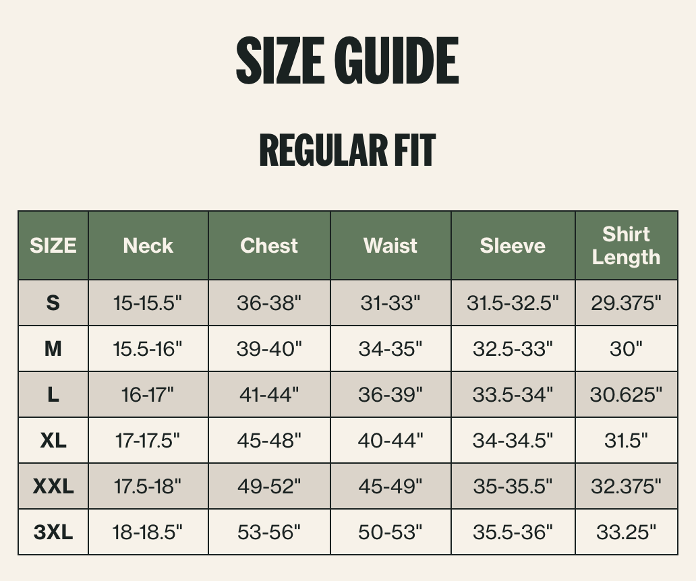Select the Shirt Length column header
This screenshot has width=696, height=581.
click(627, 246)
